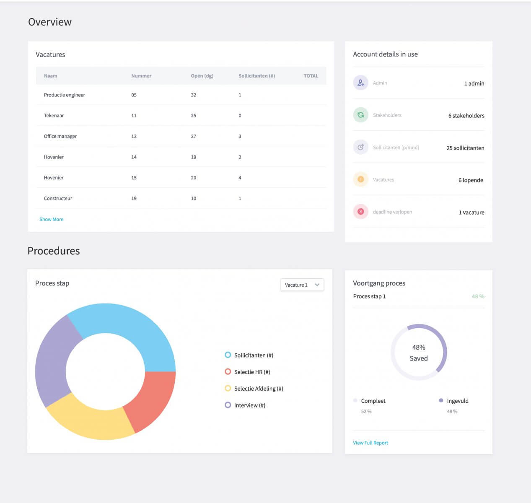Click Show More under vacancies table
Viewport: 531px width, 503px height.
(x=52, y=219)
